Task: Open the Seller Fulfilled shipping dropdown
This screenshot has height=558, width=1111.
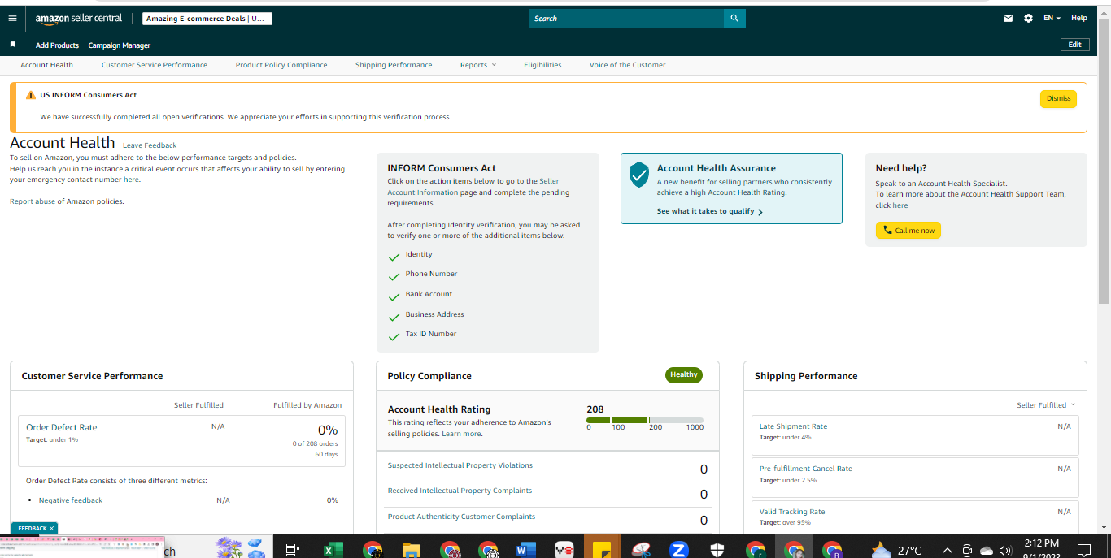Action: pos(1046,404)
